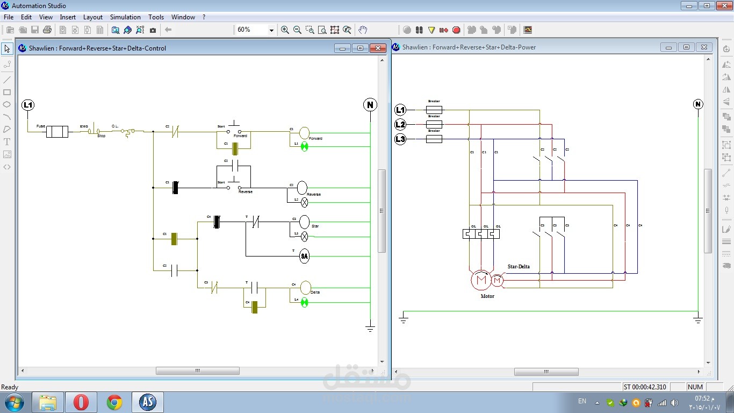Stop simulation with the red circle button
The image size is (734, 413).
456,30
